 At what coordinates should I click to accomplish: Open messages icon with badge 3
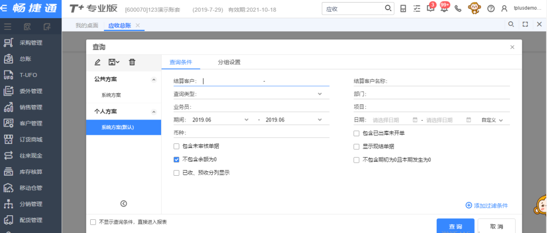(x=431, y=8)
